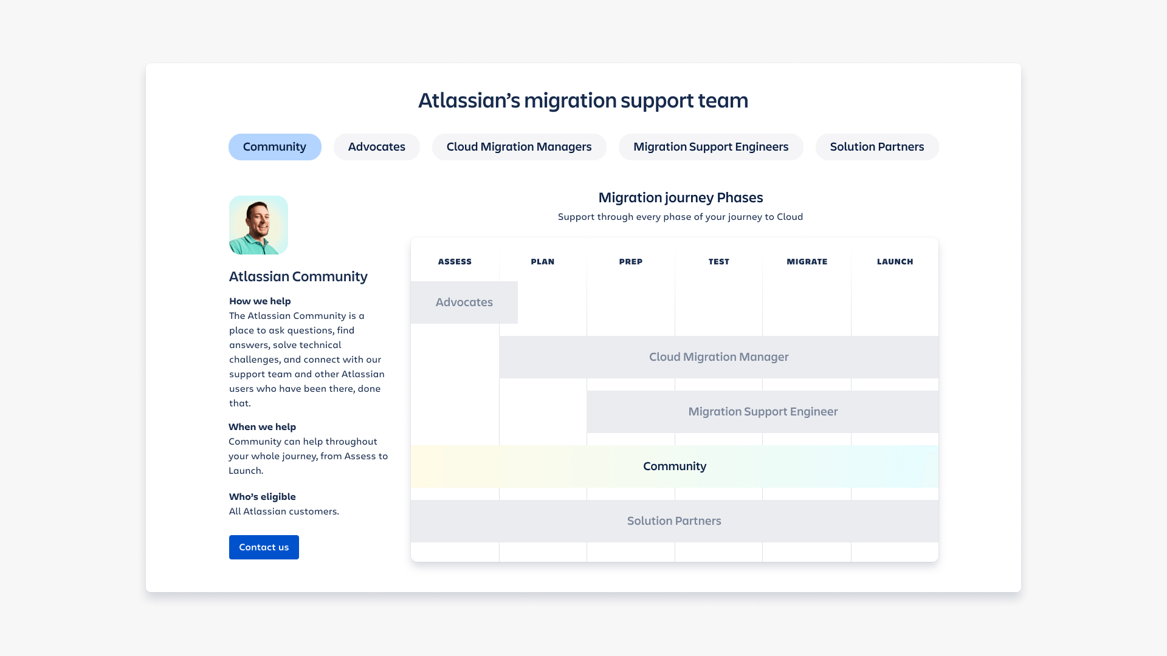The image size is (1167, 656).
Task: Select the Community tab
Action: point(275,147)
